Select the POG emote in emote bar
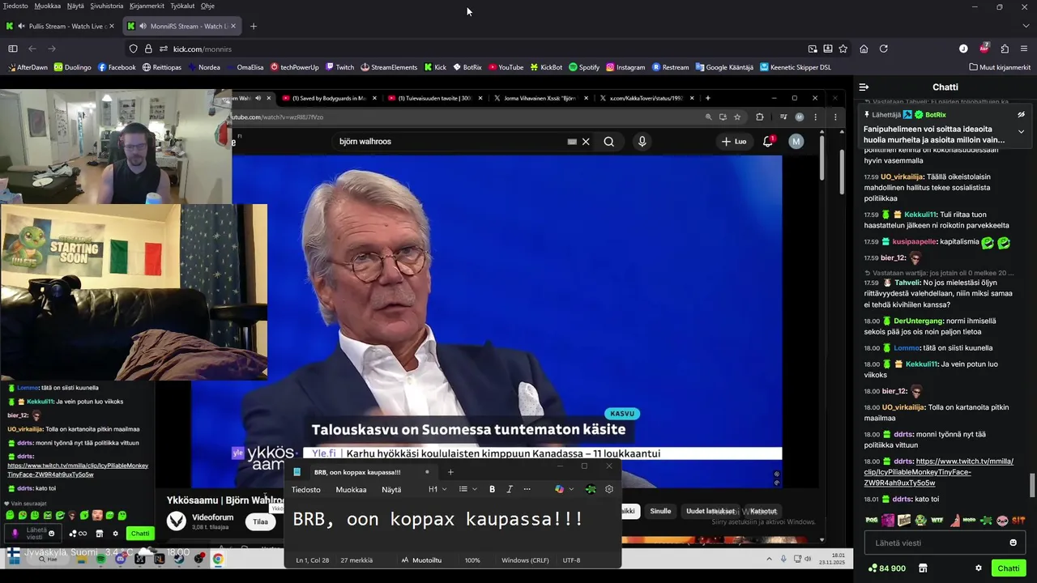Viewport: 1037px width, 583px height. tap(872, 521)
